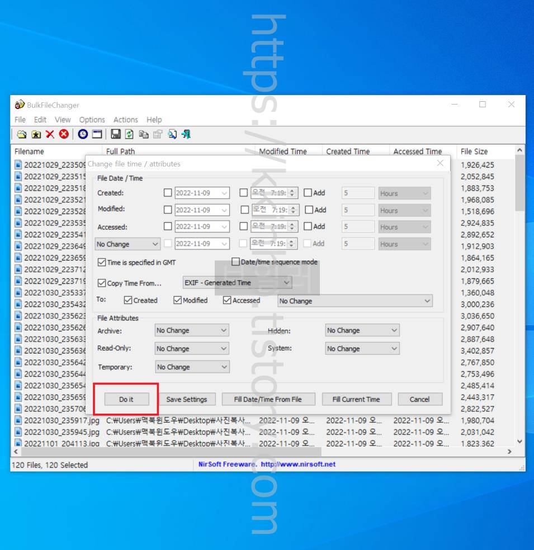The width and height of the screenshot is (534, 550).
Task: Click the red X Remove Selected icon
Action: pyautogui.click(x=50, y=134)
